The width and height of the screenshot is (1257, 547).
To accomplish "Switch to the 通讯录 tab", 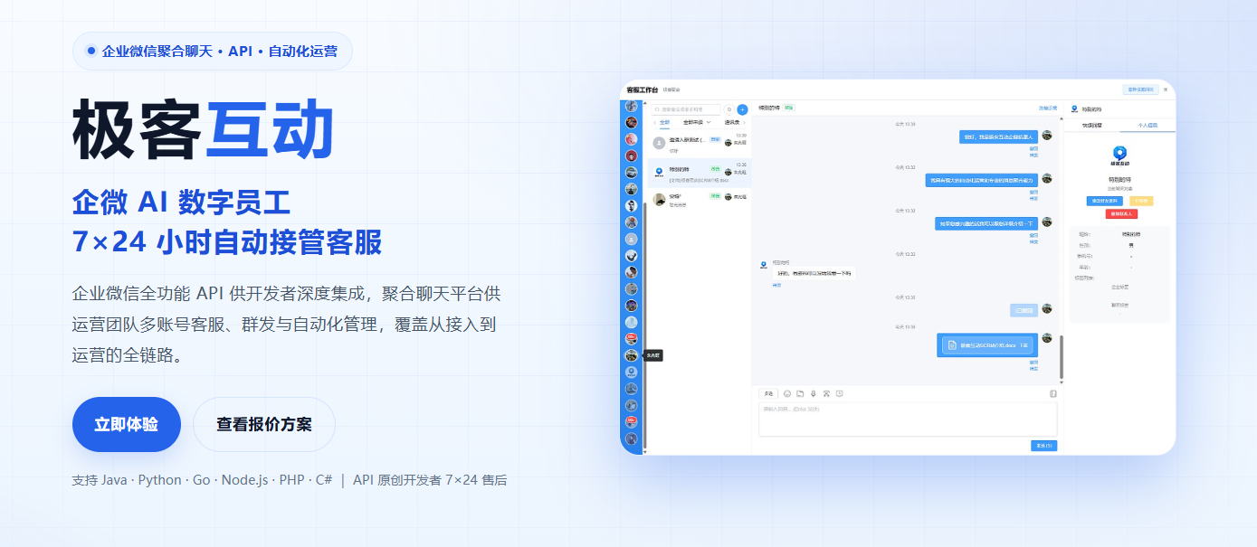I will [x=731, y=122].
